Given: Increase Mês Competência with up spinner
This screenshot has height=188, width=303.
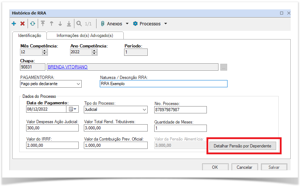Looking at the screenshot, I should click(x=45, y=50).
